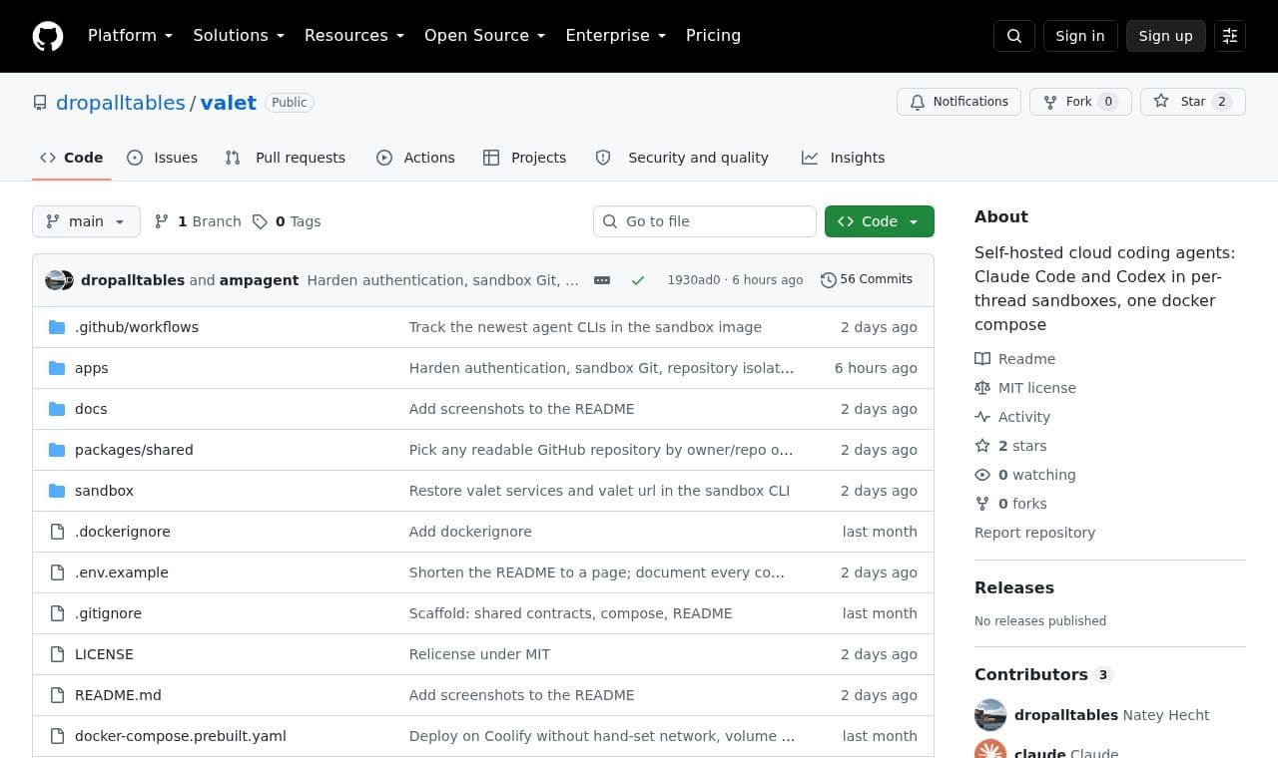Open the apps folder
The height and width of the screenshot is (758, 1278).
92,368
